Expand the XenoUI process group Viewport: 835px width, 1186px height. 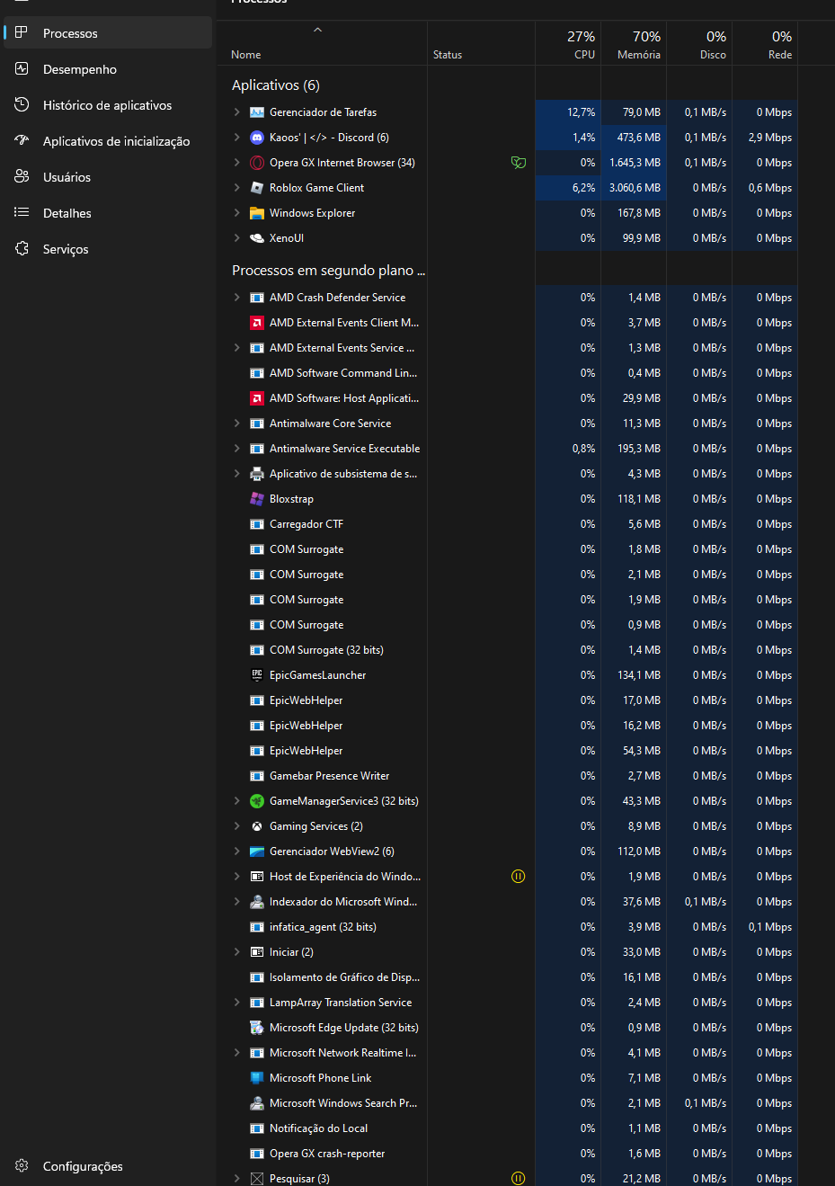[x=236, y=238]
